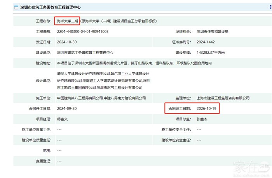The width and height of the screenshot is (272, 178).
Task: Click the contractor 中国建筑第八工程局有限公司
Action: (79, 98)
